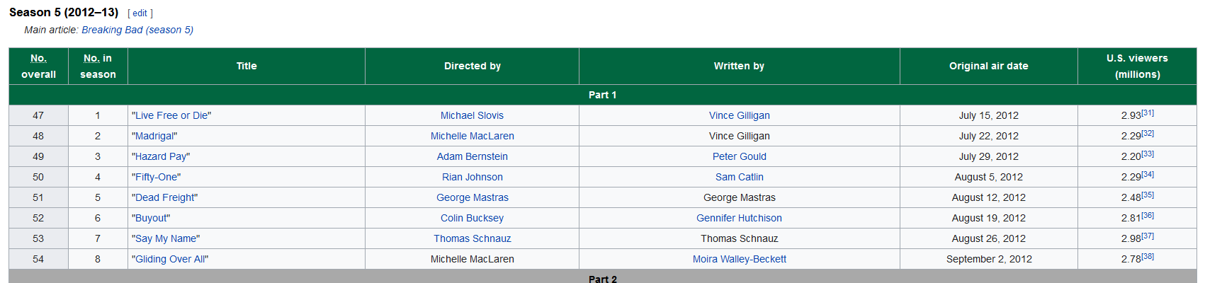This screenshot has height=283, width=1205.
Task: Select the "August 26, 2012" air date cell
Action: (x=988, y=238)
